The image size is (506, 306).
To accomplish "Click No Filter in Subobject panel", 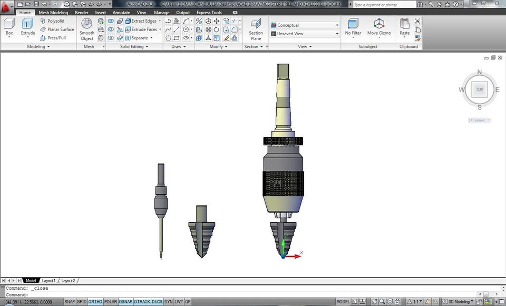I will pos(353,26).
